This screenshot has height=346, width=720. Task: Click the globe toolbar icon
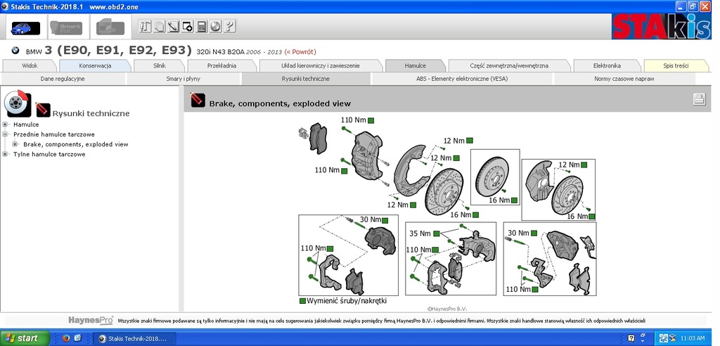coord(215,27)
